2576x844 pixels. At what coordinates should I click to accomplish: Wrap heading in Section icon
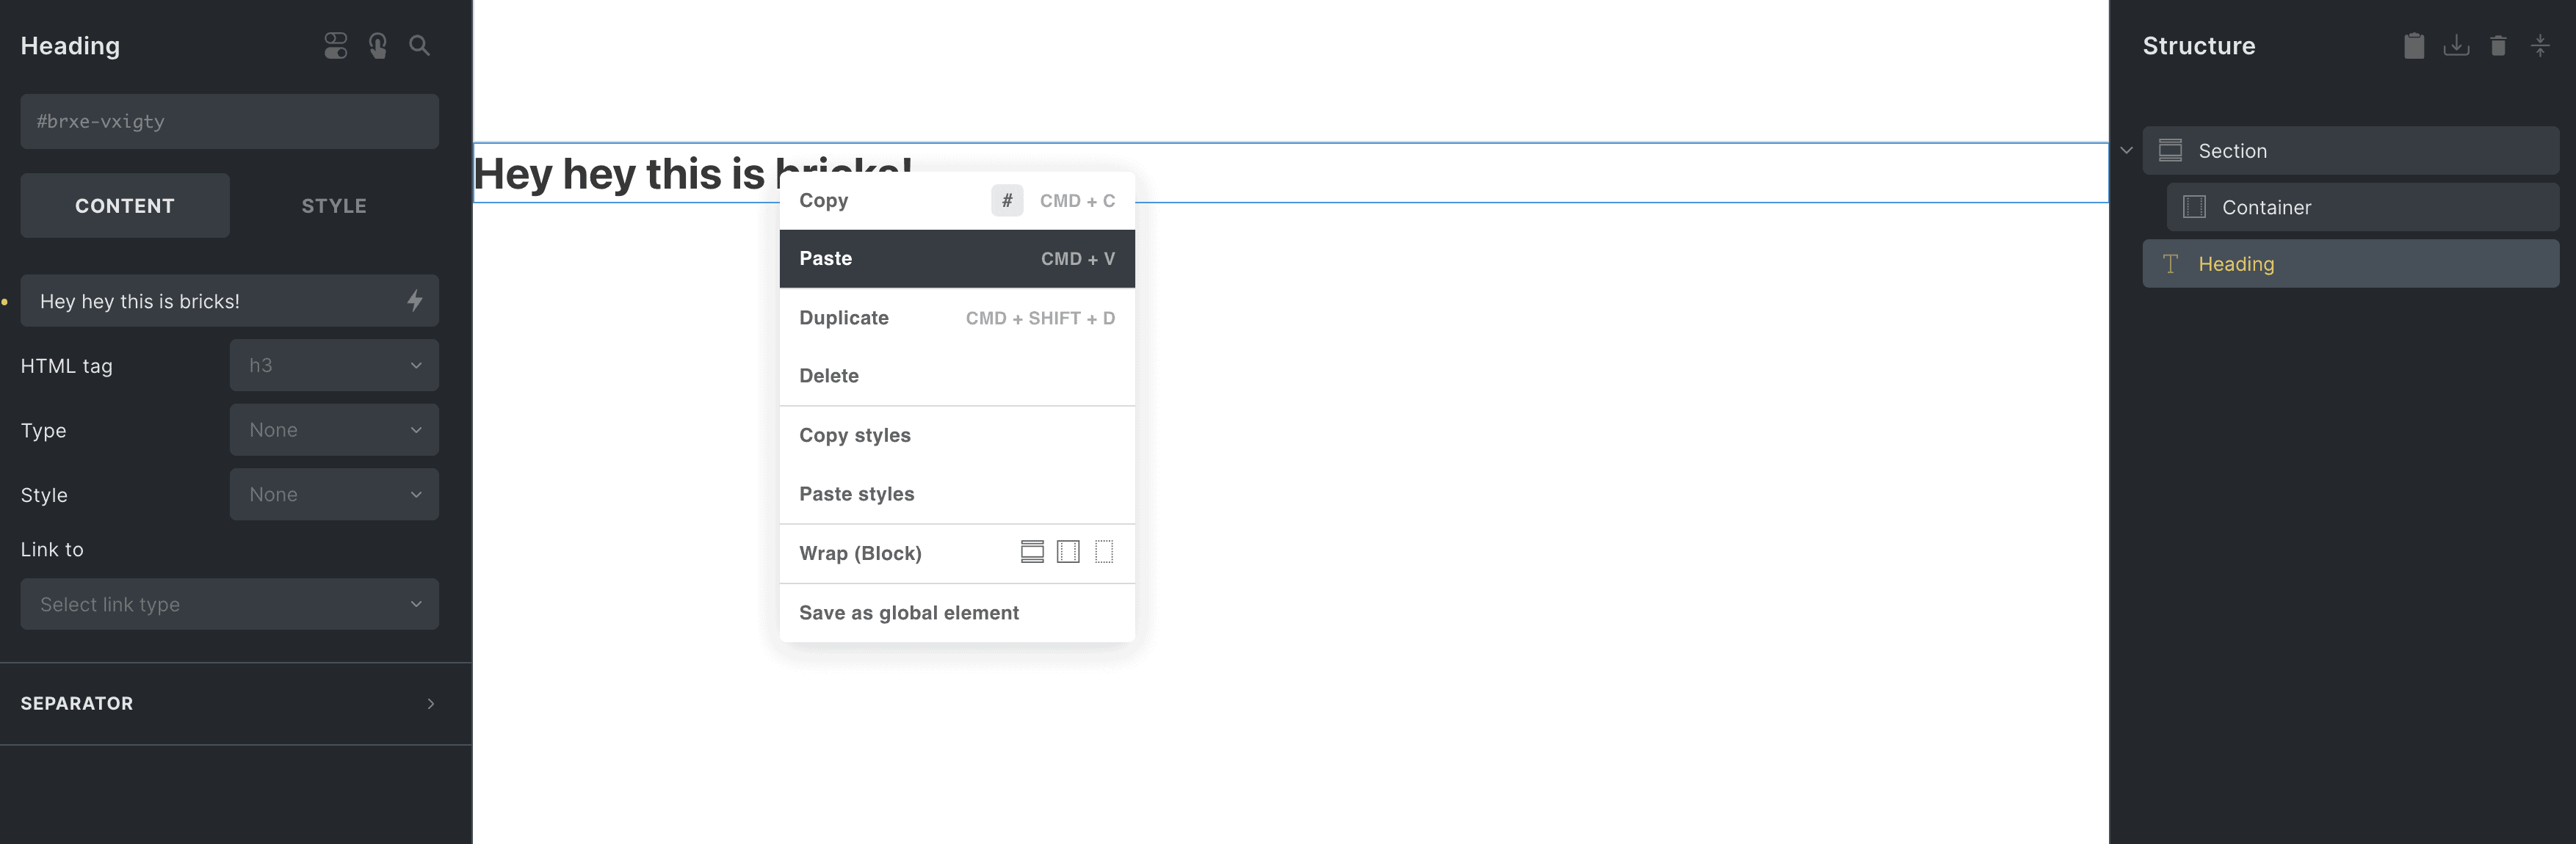(x=1032, y=552)
